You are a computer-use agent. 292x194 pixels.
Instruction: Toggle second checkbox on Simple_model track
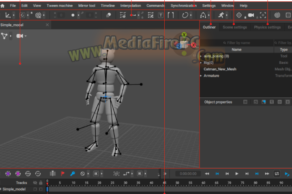point(41,189)
